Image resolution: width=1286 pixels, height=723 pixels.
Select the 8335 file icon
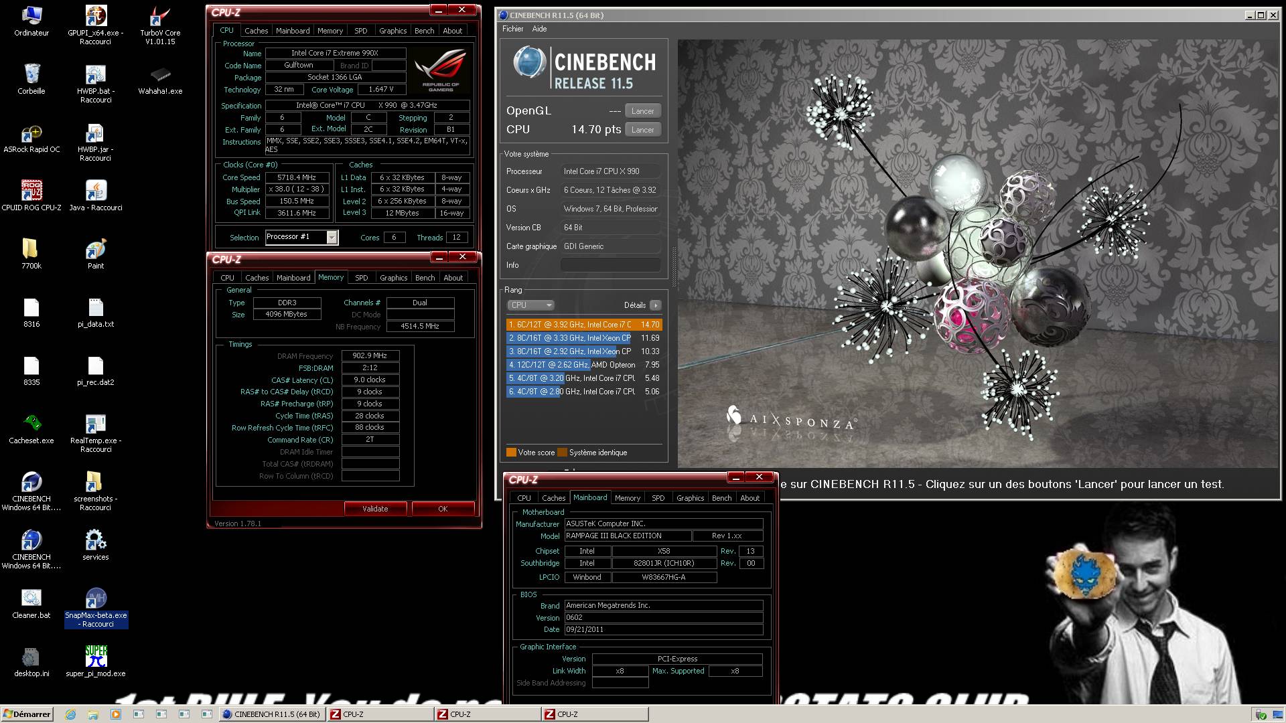[31, 370]
